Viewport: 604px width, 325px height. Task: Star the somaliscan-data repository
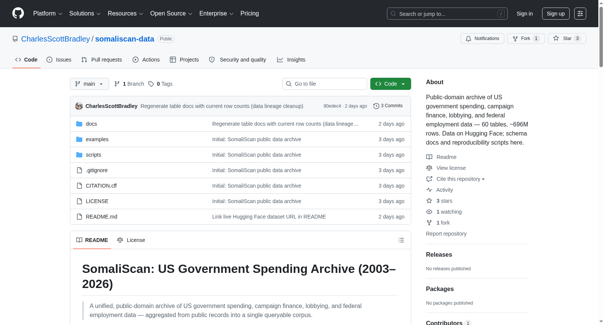[x=567, y=39]
